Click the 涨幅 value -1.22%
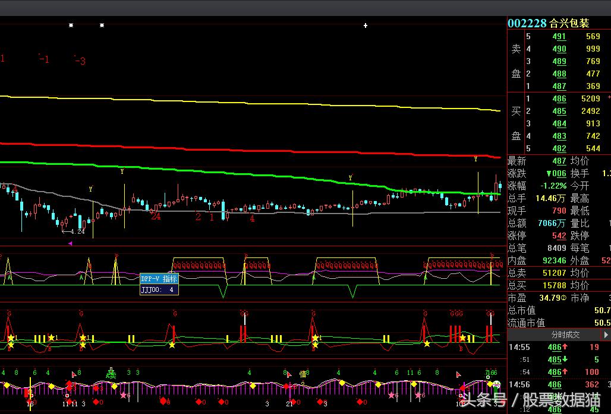 tap(553, 186)
